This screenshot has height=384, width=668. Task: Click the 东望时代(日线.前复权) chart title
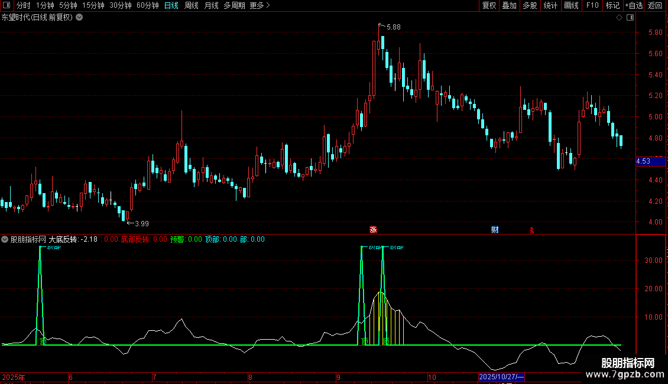(37, 18)
